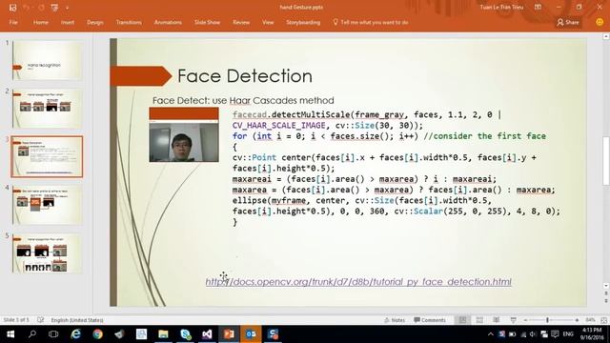Open the Transitions ribbon tab
610x343 pixels.
(129, 22)
